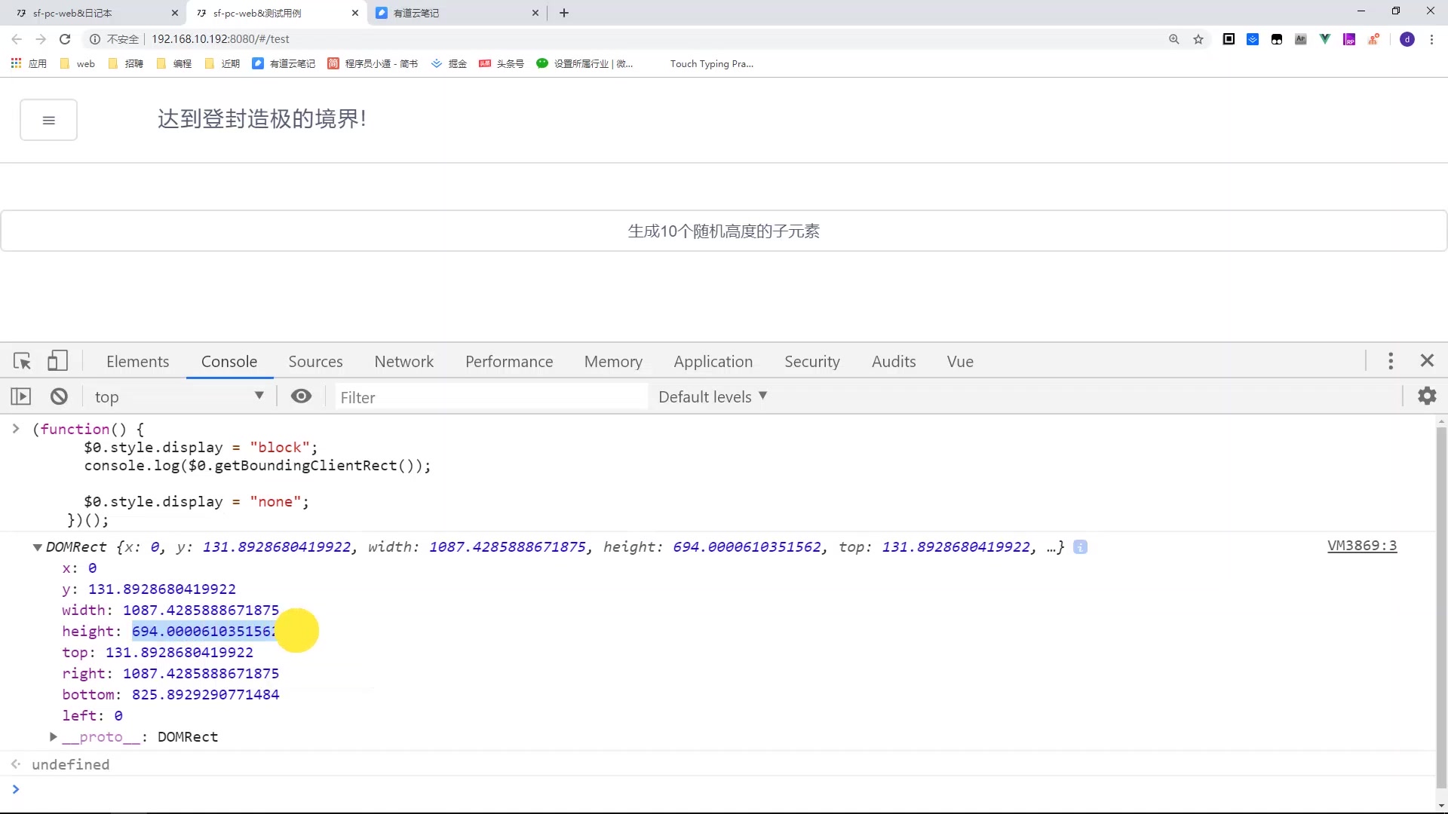Open the Chrome profile avatar icon
The height and width of the screenshot is (814, 1448).
click(x=1408, y=39)
